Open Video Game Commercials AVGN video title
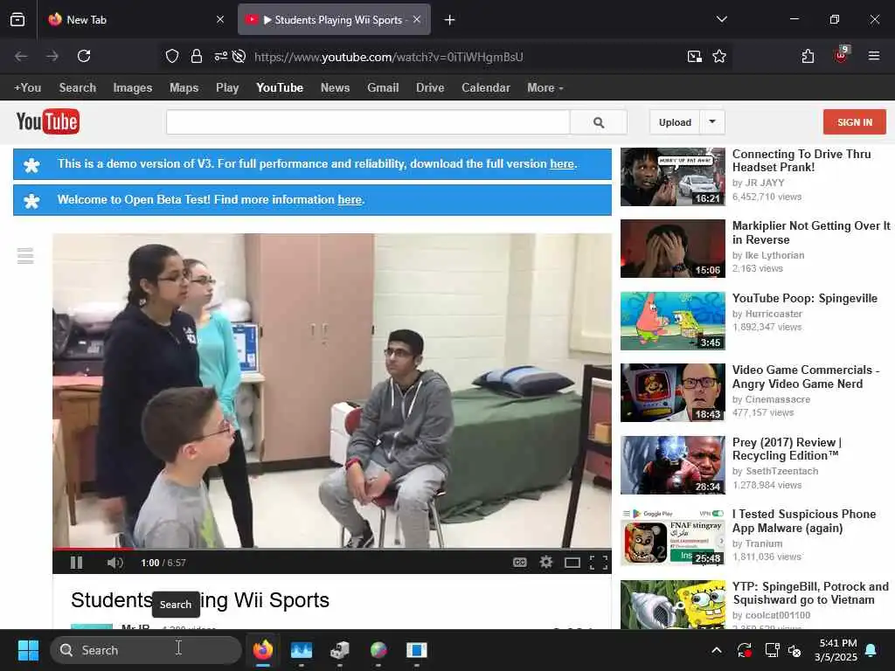 [805, 377]
